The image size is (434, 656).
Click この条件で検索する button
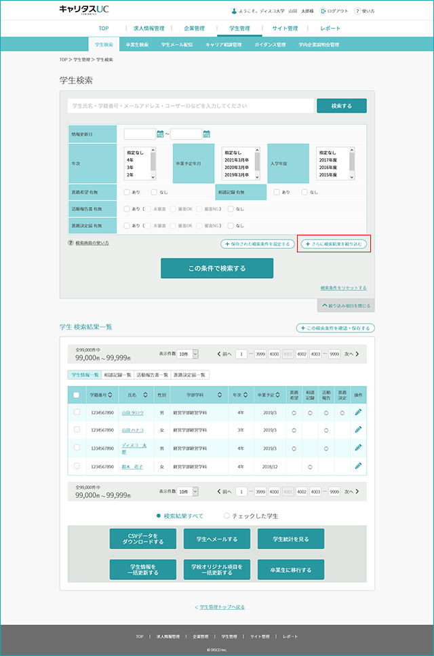(217, 268)
